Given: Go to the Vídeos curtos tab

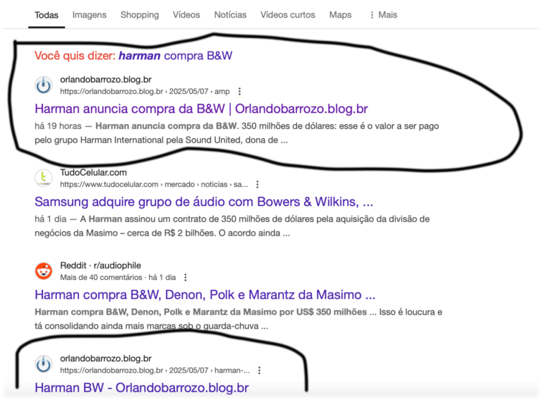Looking at the screenshot, I should 288,15.
